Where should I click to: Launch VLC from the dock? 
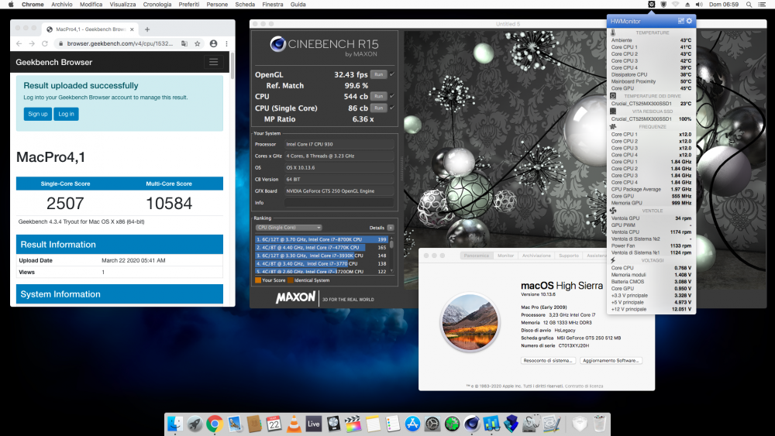coord(294,424)
